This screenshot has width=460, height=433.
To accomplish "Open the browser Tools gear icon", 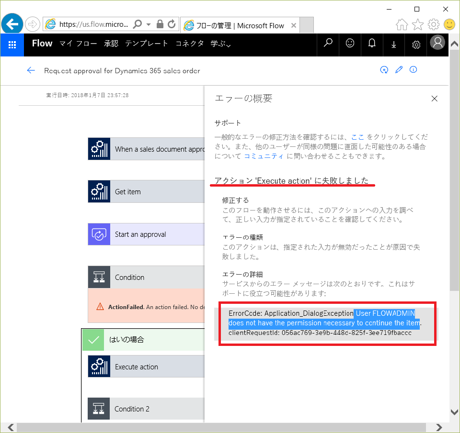I will pyautogui.click(x=433, y=24).
